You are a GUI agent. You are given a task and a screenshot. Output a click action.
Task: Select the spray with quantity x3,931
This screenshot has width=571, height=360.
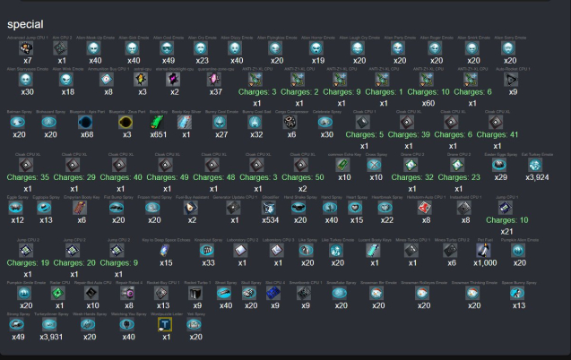coord(52,323)
